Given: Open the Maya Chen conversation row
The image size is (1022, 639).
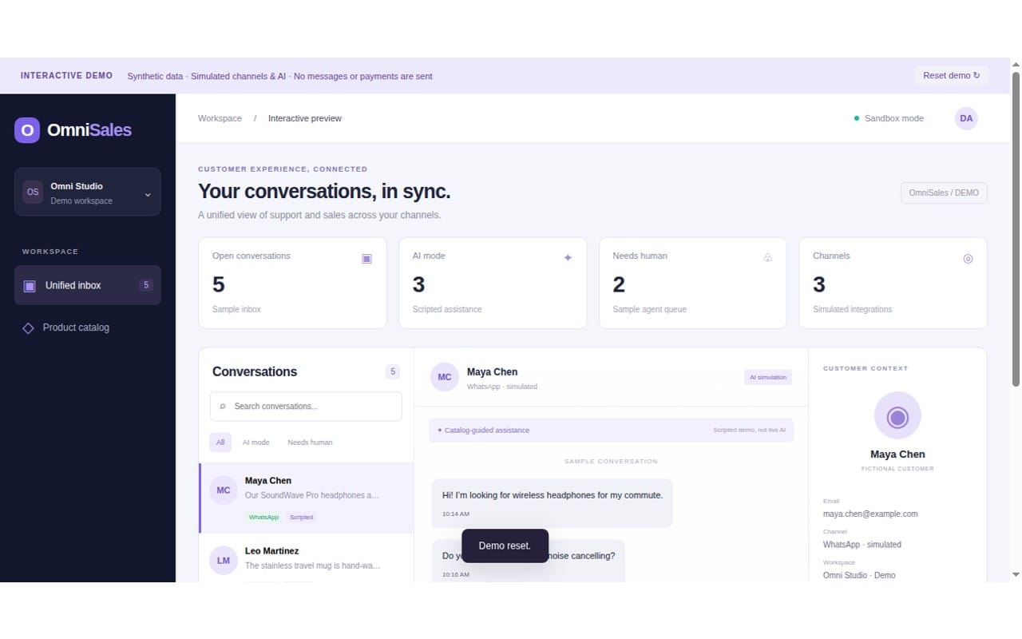Looking at the screenshot, I should 307,498.
